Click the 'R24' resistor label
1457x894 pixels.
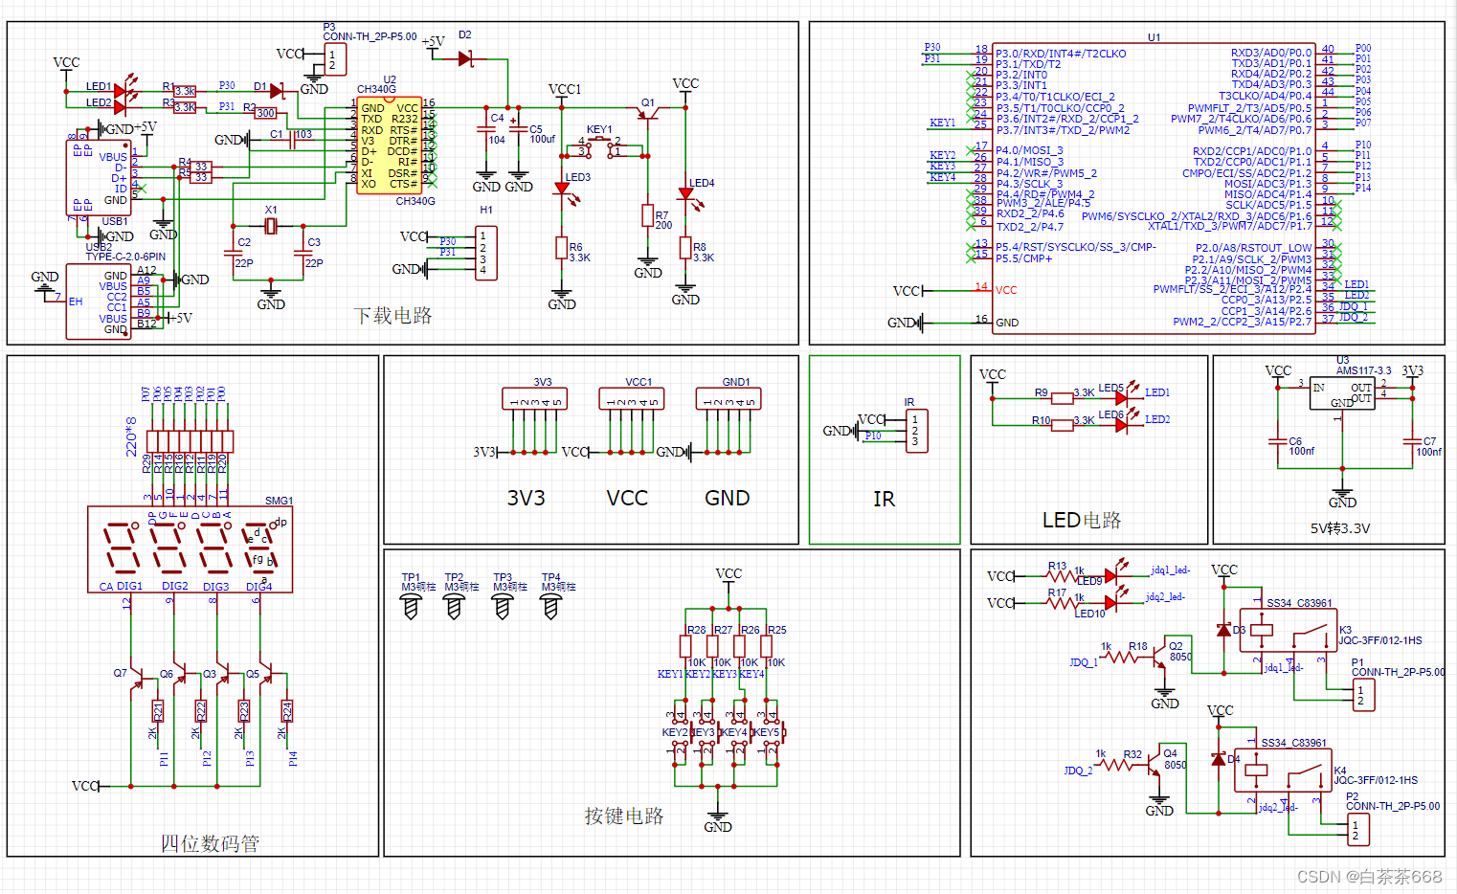click(x=286, y=710)
